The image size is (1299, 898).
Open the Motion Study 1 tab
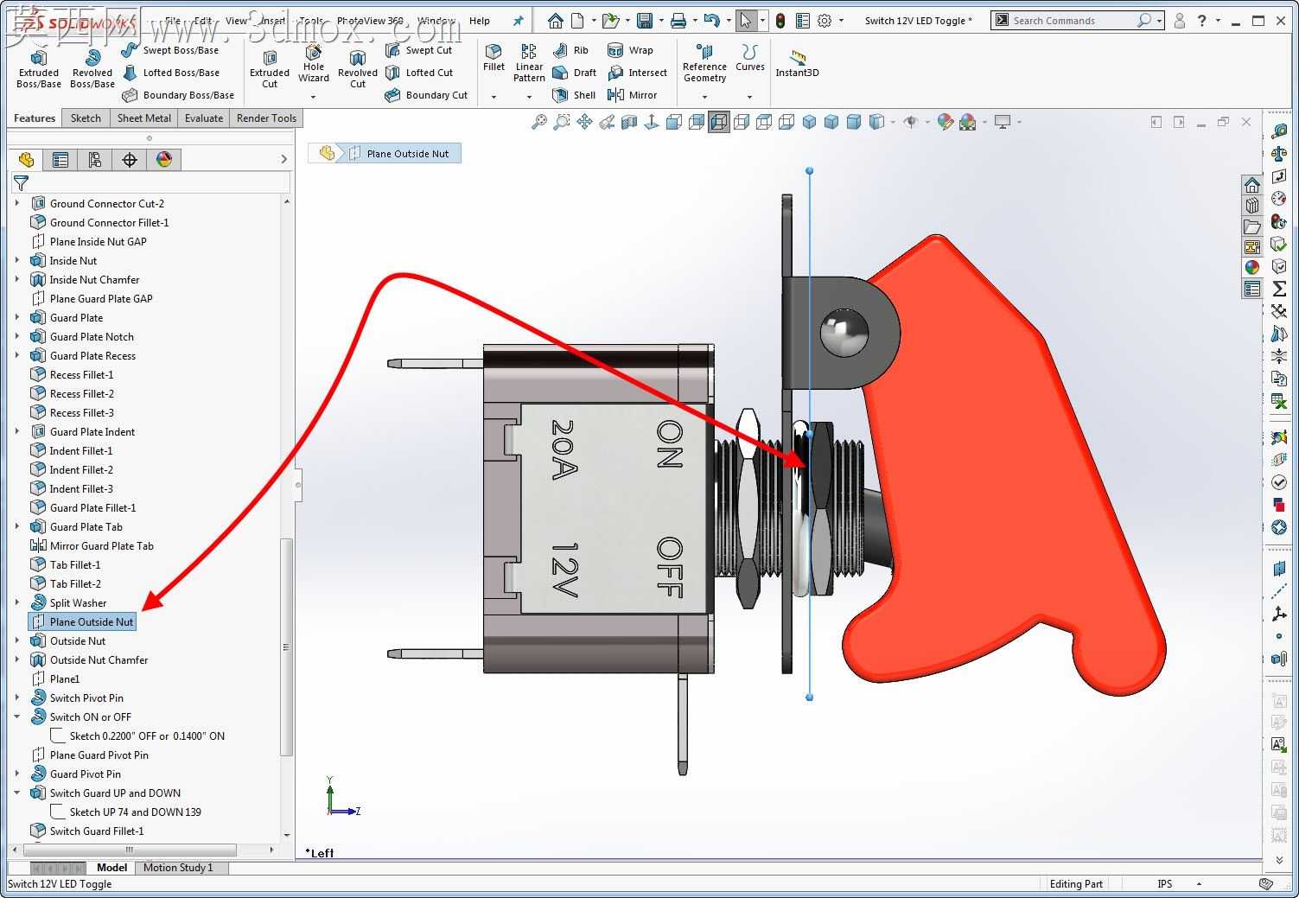tap(178, 868)
